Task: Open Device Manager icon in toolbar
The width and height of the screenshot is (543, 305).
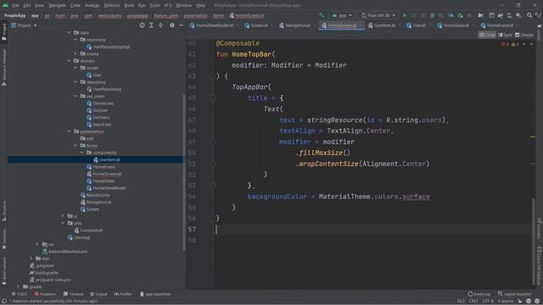Action: (509, 15)
